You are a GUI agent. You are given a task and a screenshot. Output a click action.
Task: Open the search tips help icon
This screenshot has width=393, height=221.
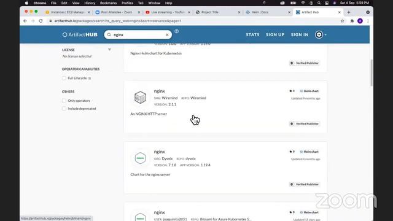click(177, 31)
